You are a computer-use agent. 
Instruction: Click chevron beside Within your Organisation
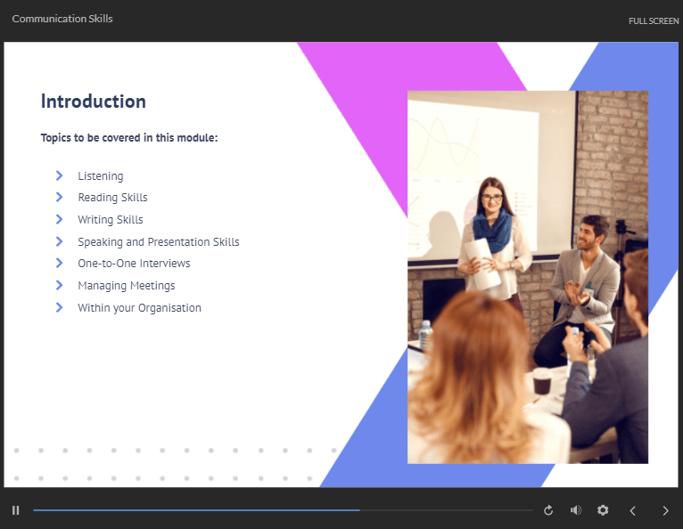pyautogui.click(x=59, y=307)
